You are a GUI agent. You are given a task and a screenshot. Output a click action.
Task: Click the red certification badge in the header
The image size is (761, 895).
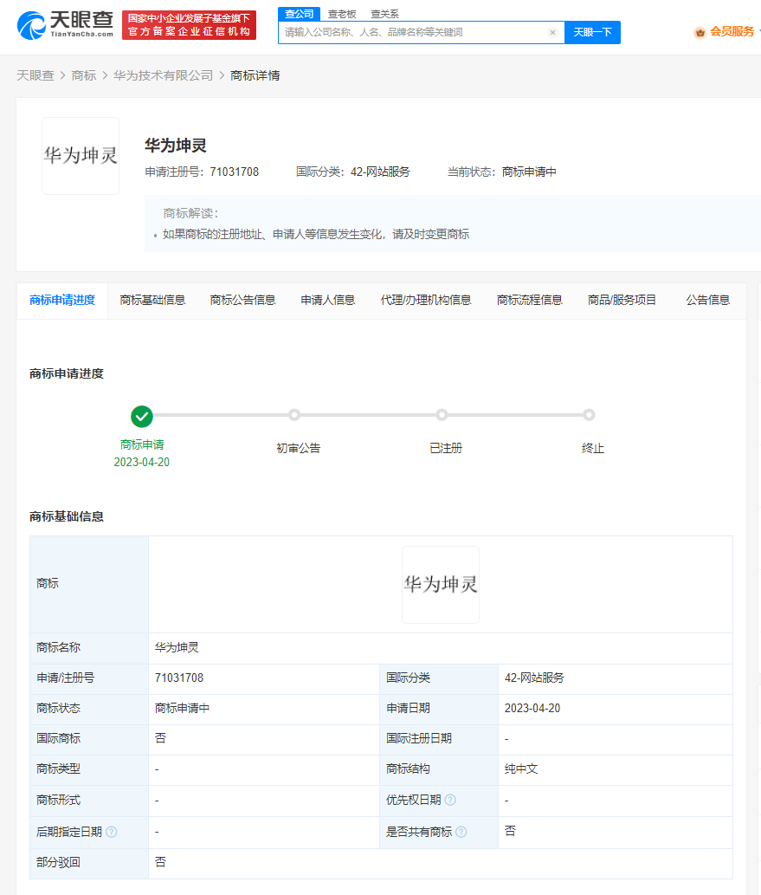(x=189, y=24)
